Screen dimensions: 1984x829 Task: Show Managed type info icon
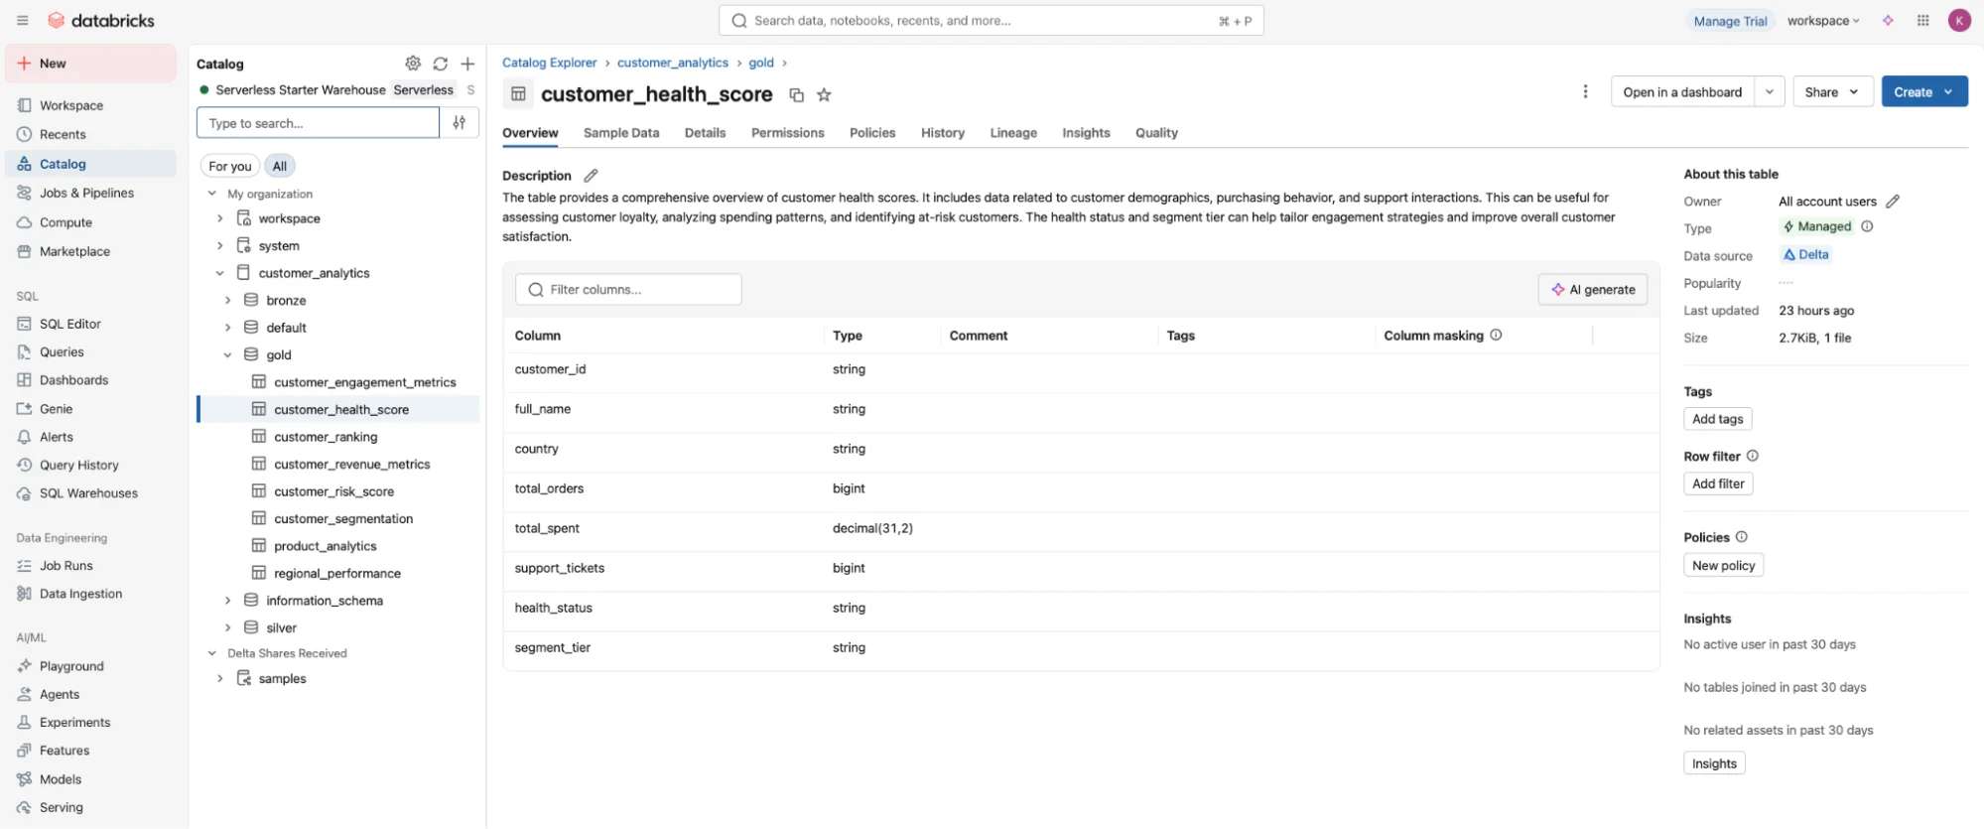tap(1867, 226)
